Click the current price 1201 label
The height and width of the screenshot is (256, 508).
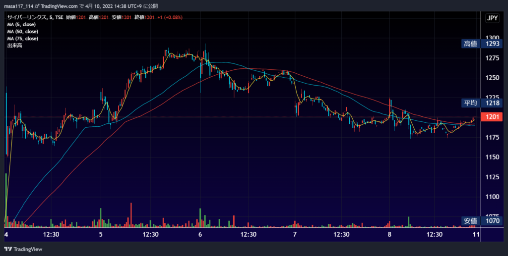(492, 117)
